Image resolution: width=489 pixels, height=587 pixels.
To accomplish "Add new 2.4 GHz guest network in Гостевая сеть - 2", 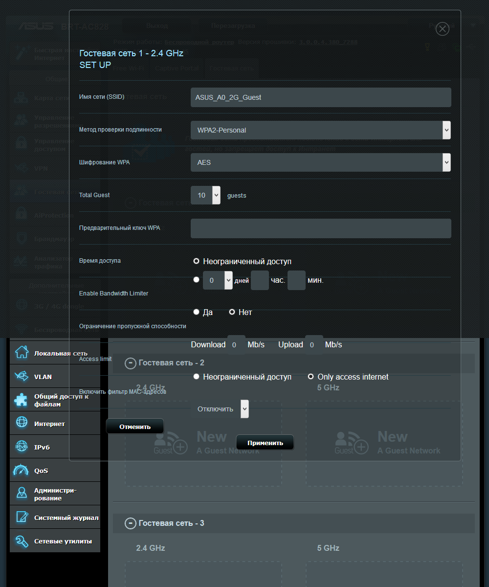I will [203, 444].
